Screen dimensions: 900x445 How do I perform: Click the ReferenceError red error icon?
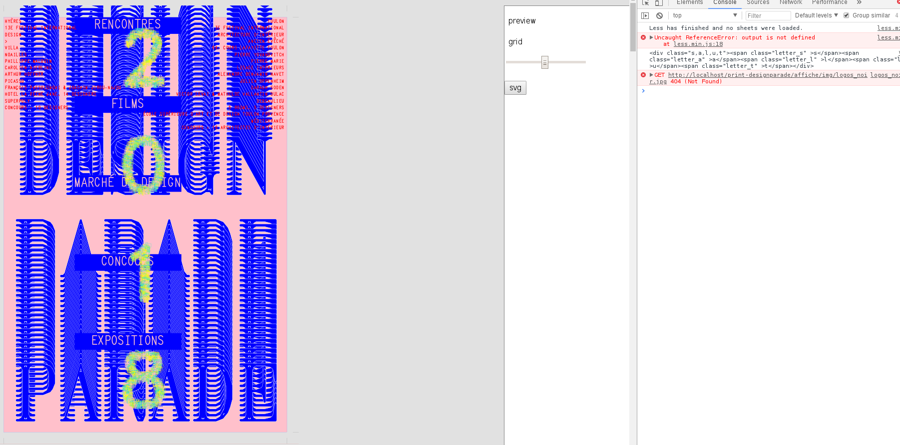643,37
